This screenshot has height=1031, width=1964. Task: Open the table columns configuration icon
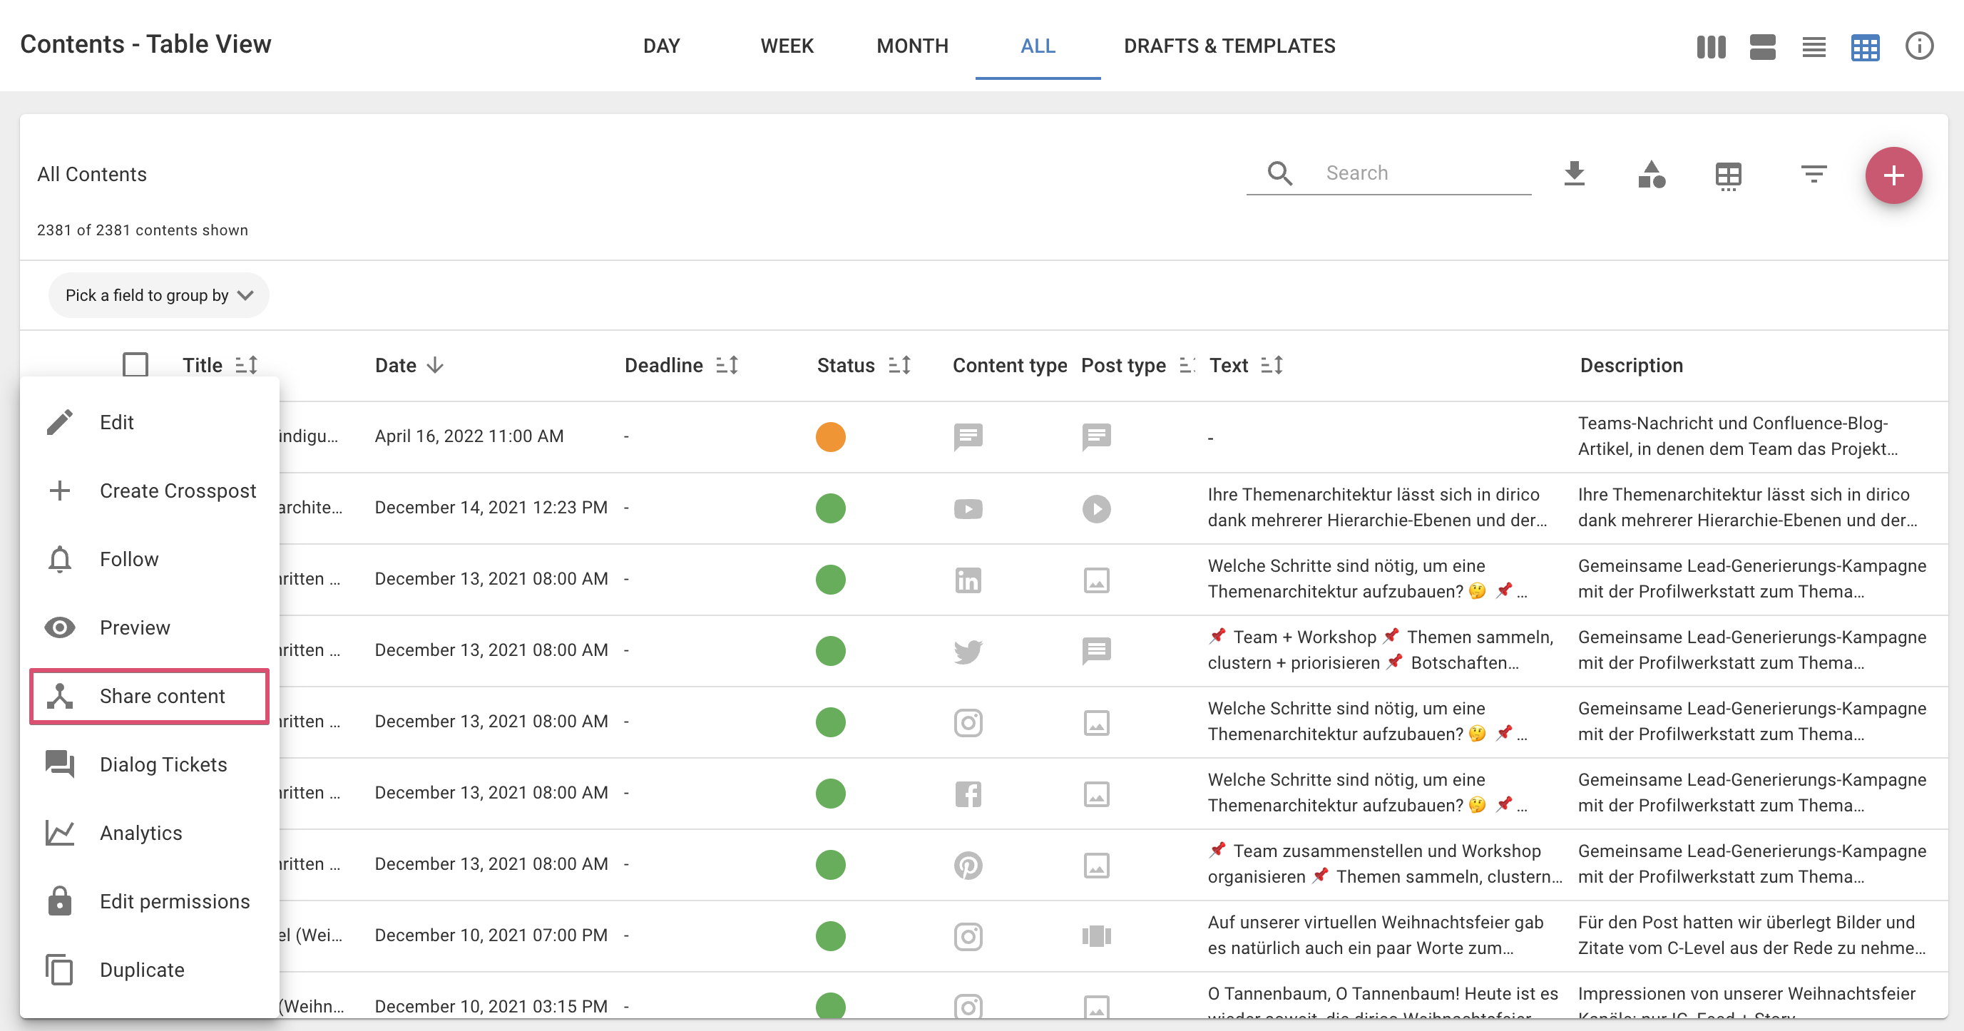pos(1729,175)
